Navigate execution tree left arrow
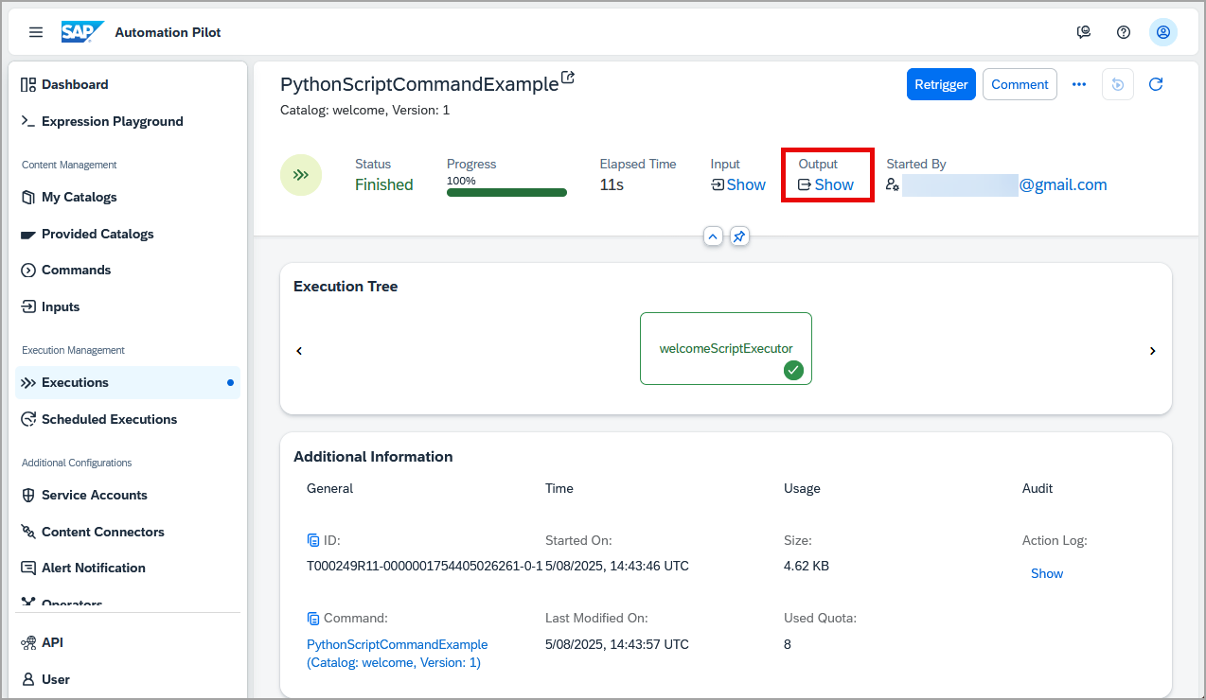 299,351
